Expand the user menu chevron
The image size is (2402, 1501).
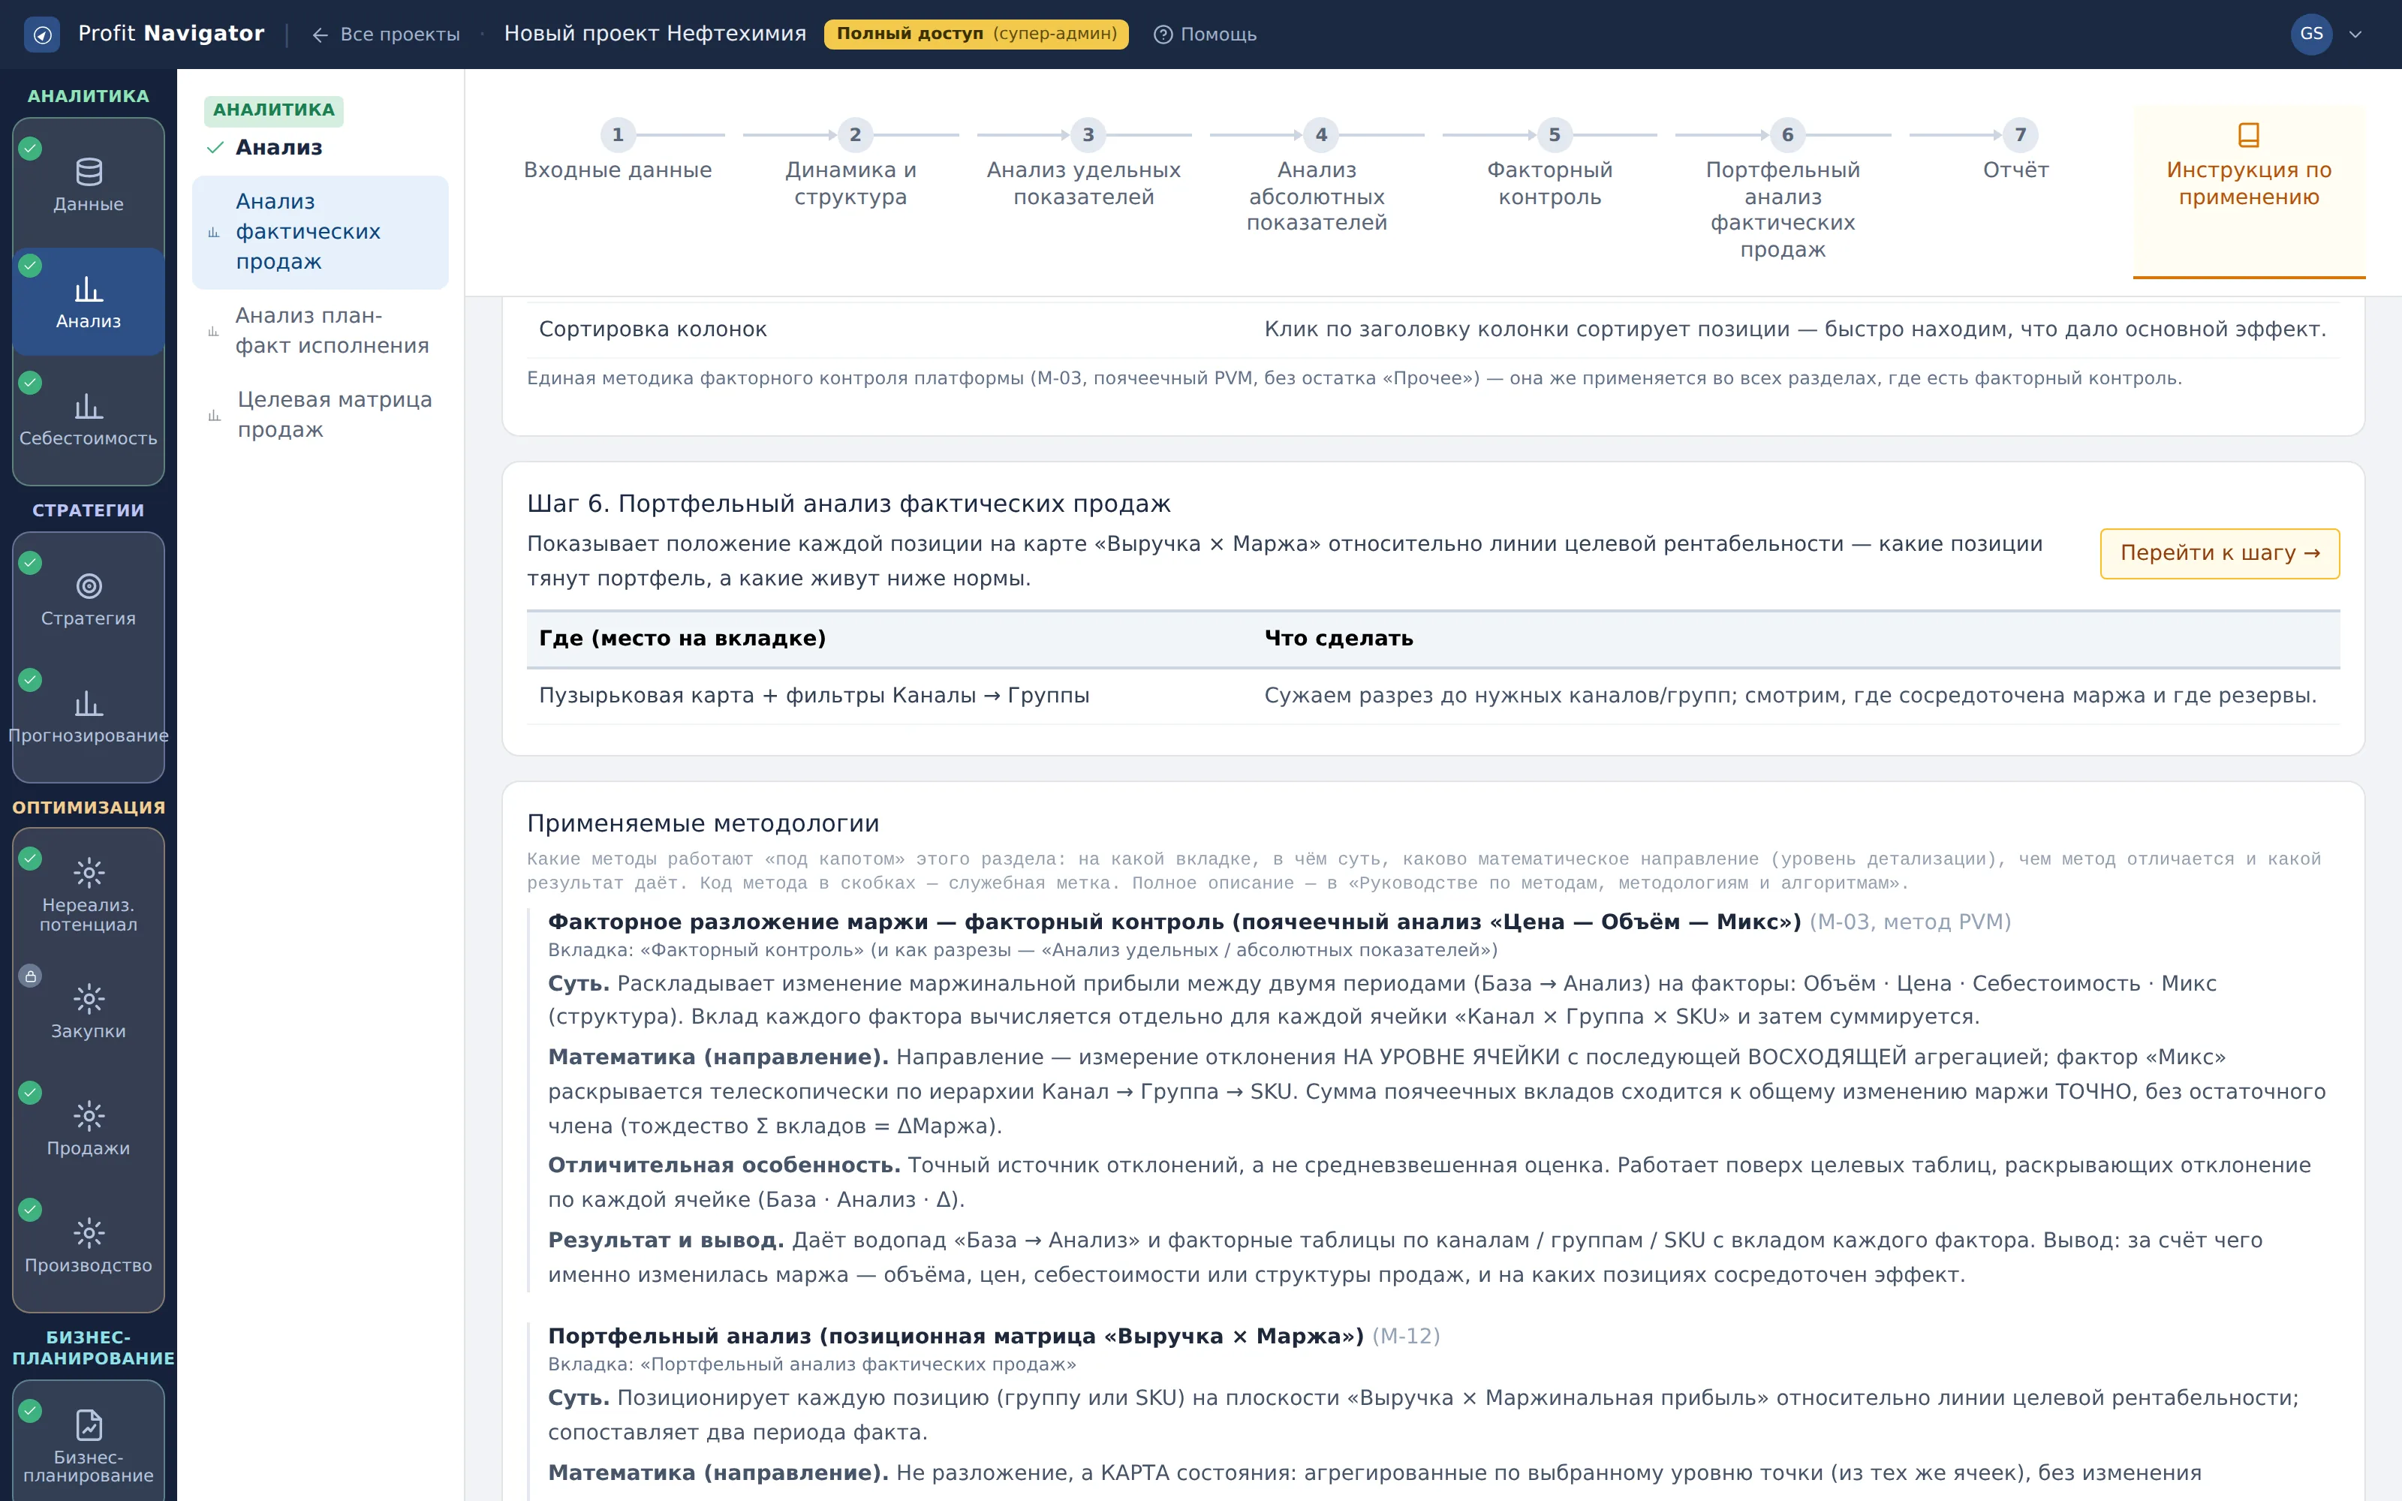pyautogui.click(x=2355, y=35)
